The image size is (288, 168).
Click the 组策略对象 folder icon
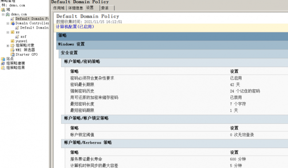pyautogui.click(x=12, y=46)
